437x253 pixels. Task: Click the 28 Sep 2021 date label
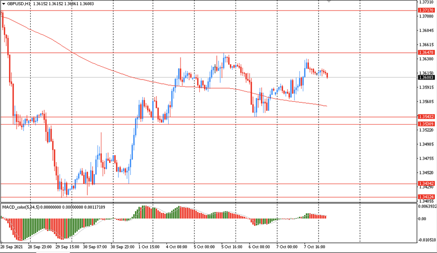tap(12, 247)
